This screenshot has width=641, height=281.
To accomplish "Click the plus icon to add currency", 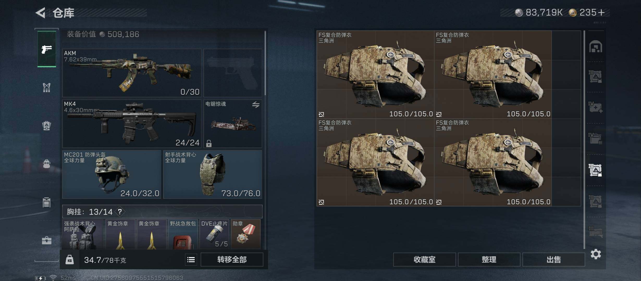I will point(601,12).
